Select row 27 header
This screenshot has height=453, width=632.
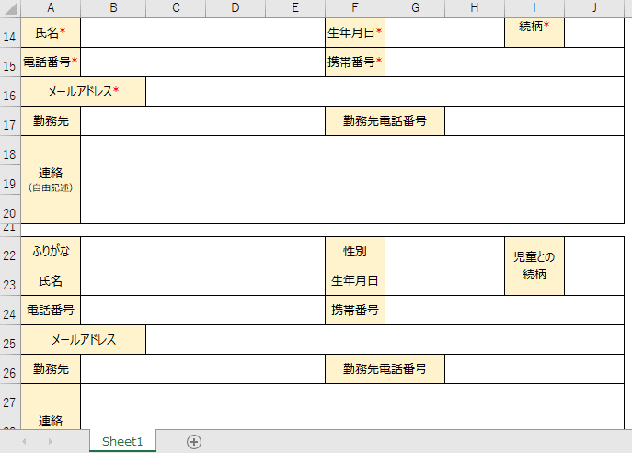(10, 398)
